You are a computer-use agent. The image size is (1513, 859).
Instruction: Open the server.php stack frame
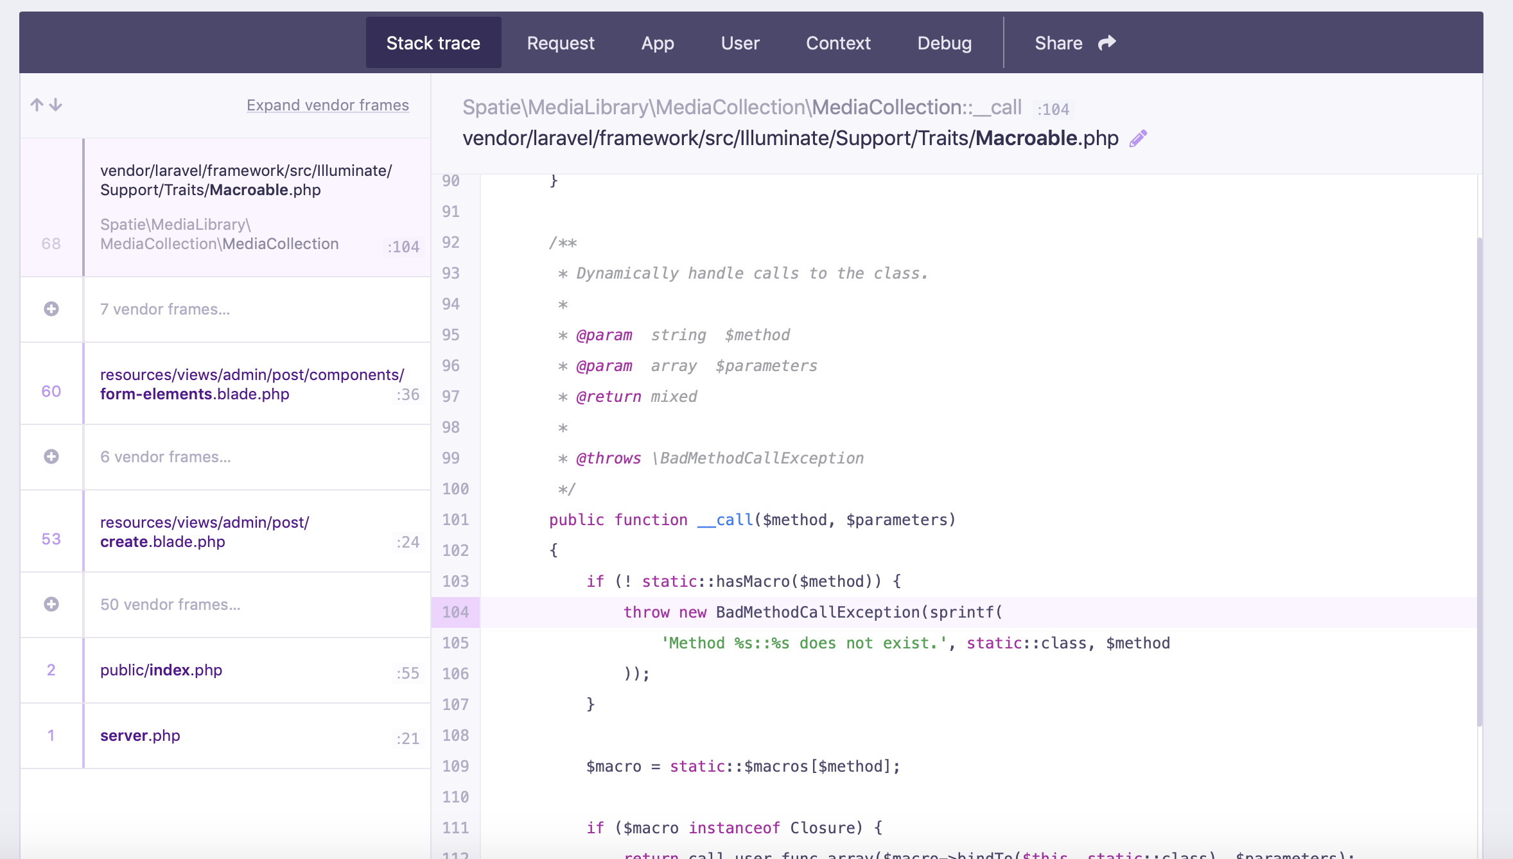139,735
